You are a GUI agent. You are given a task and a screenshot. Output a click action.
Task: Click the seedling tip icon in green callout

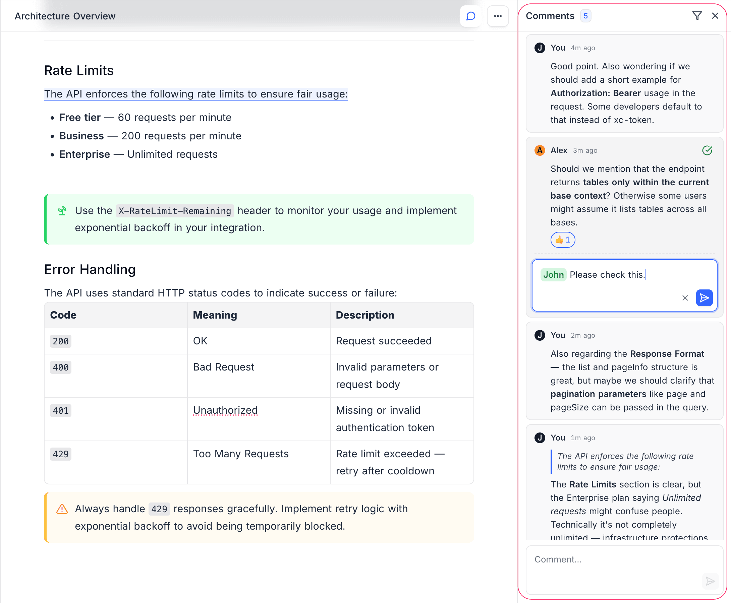[x=62, y=211]
